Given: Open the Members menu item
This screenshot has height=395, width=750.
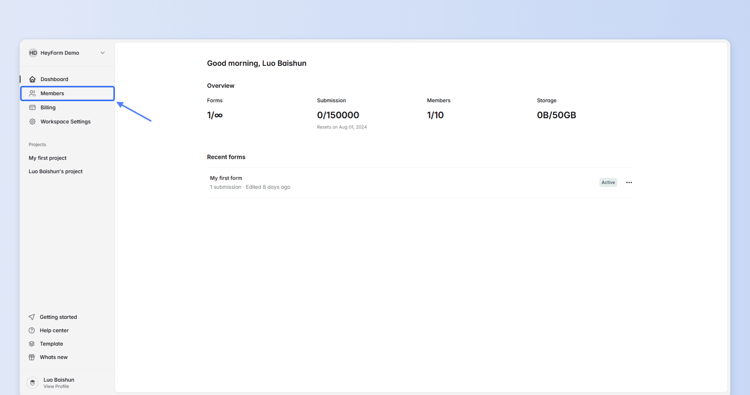Looking at the screenshot, I should tap(52, 93).
